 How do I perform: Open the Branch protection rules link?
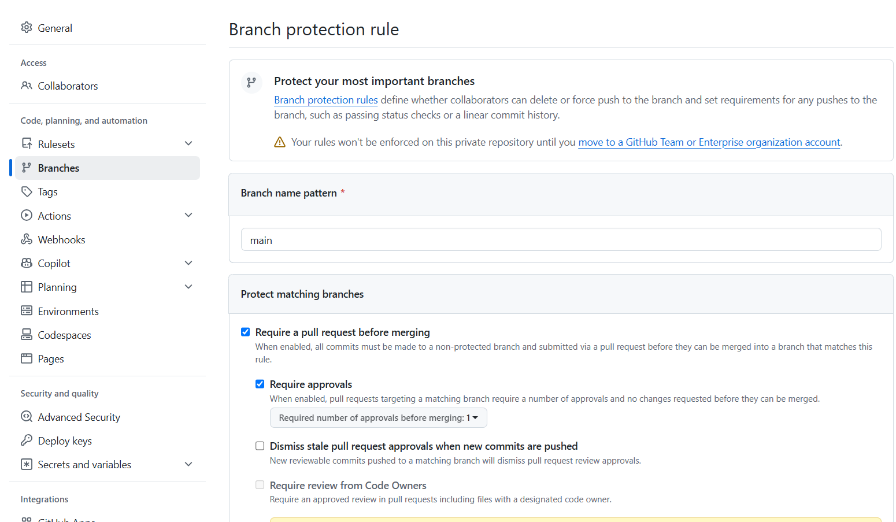pyautogui.click(x=326, y=100)
